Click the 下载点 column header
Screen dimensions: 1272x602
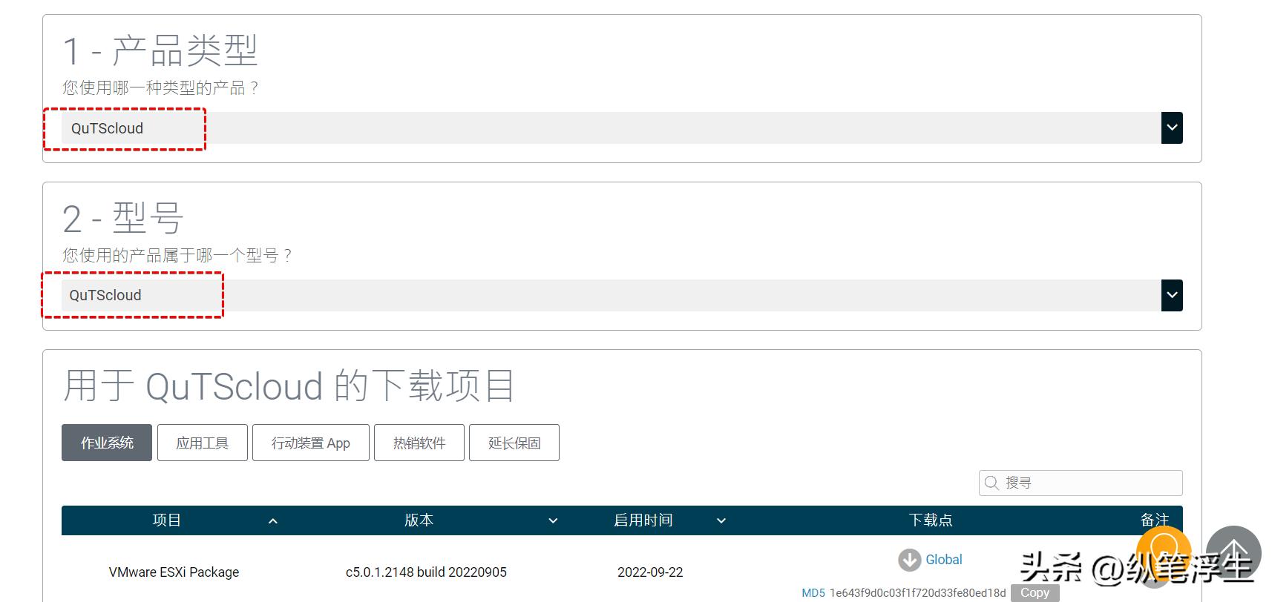pos(931,520)
